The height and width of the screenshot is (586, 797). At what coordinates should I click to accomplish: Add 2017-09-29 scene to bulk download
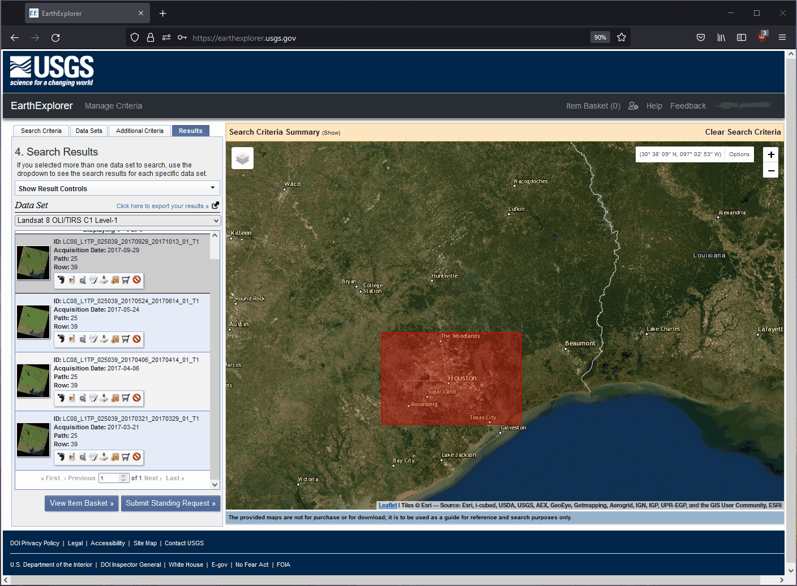pyautogui.click(x=115, y=280)
